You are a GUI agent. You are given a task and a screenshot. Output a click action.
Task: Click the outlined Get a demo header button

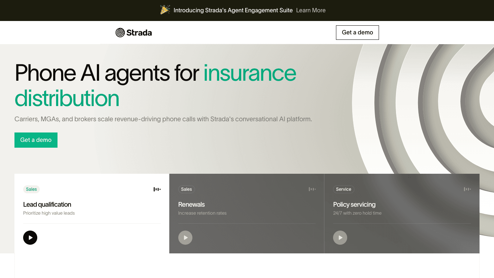pos(357,33)
